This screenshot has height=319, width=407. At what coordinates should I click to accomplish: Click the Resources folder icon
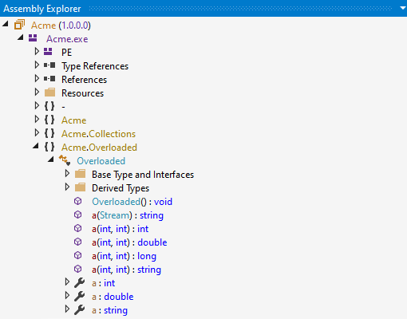click(x=49, y=93)
